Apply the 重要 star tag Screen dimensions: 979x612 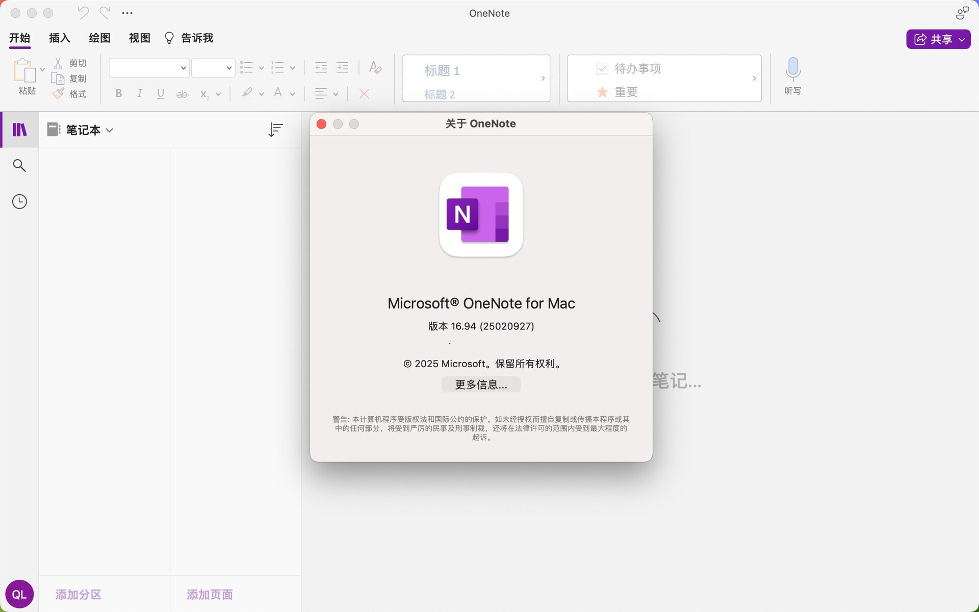click(617, 92)
